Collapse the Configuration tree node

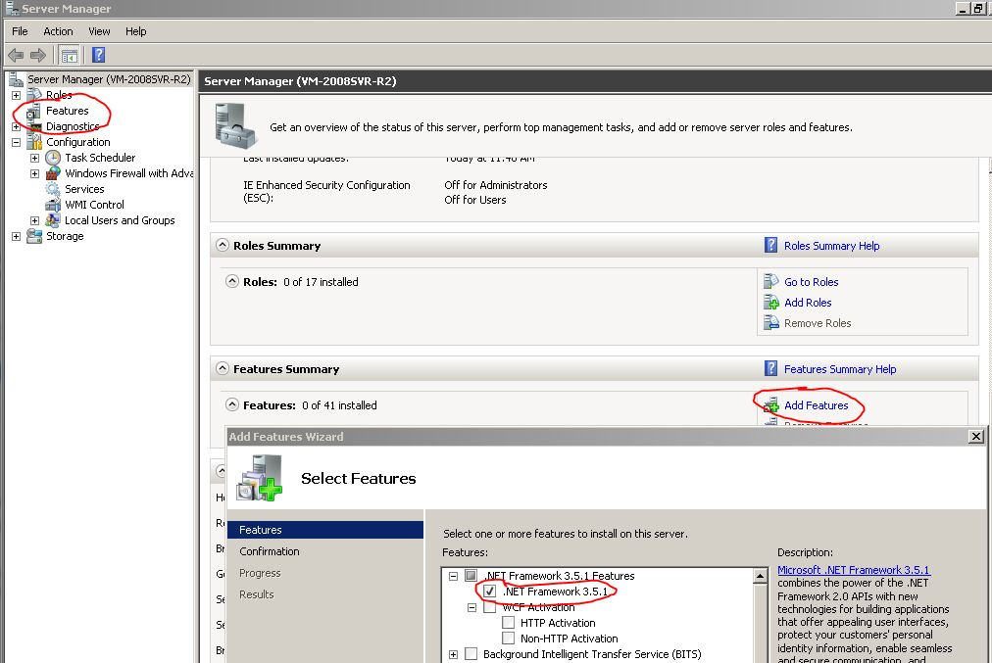16,142
